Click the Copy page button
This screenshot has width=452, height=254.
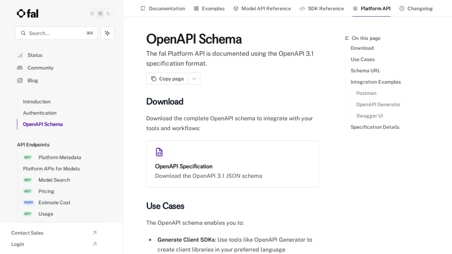pyautogui.click(x=167, y=79)
